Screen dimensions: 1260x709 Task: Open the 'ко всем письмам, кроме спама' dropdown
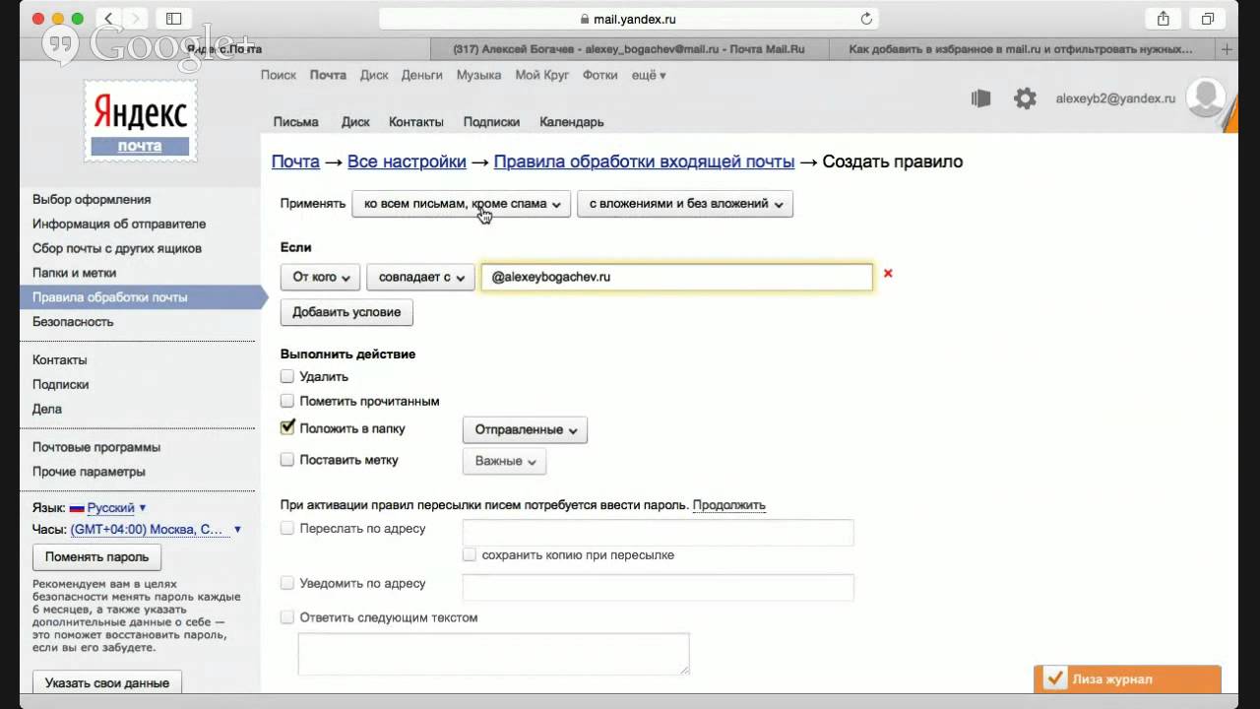461,204
